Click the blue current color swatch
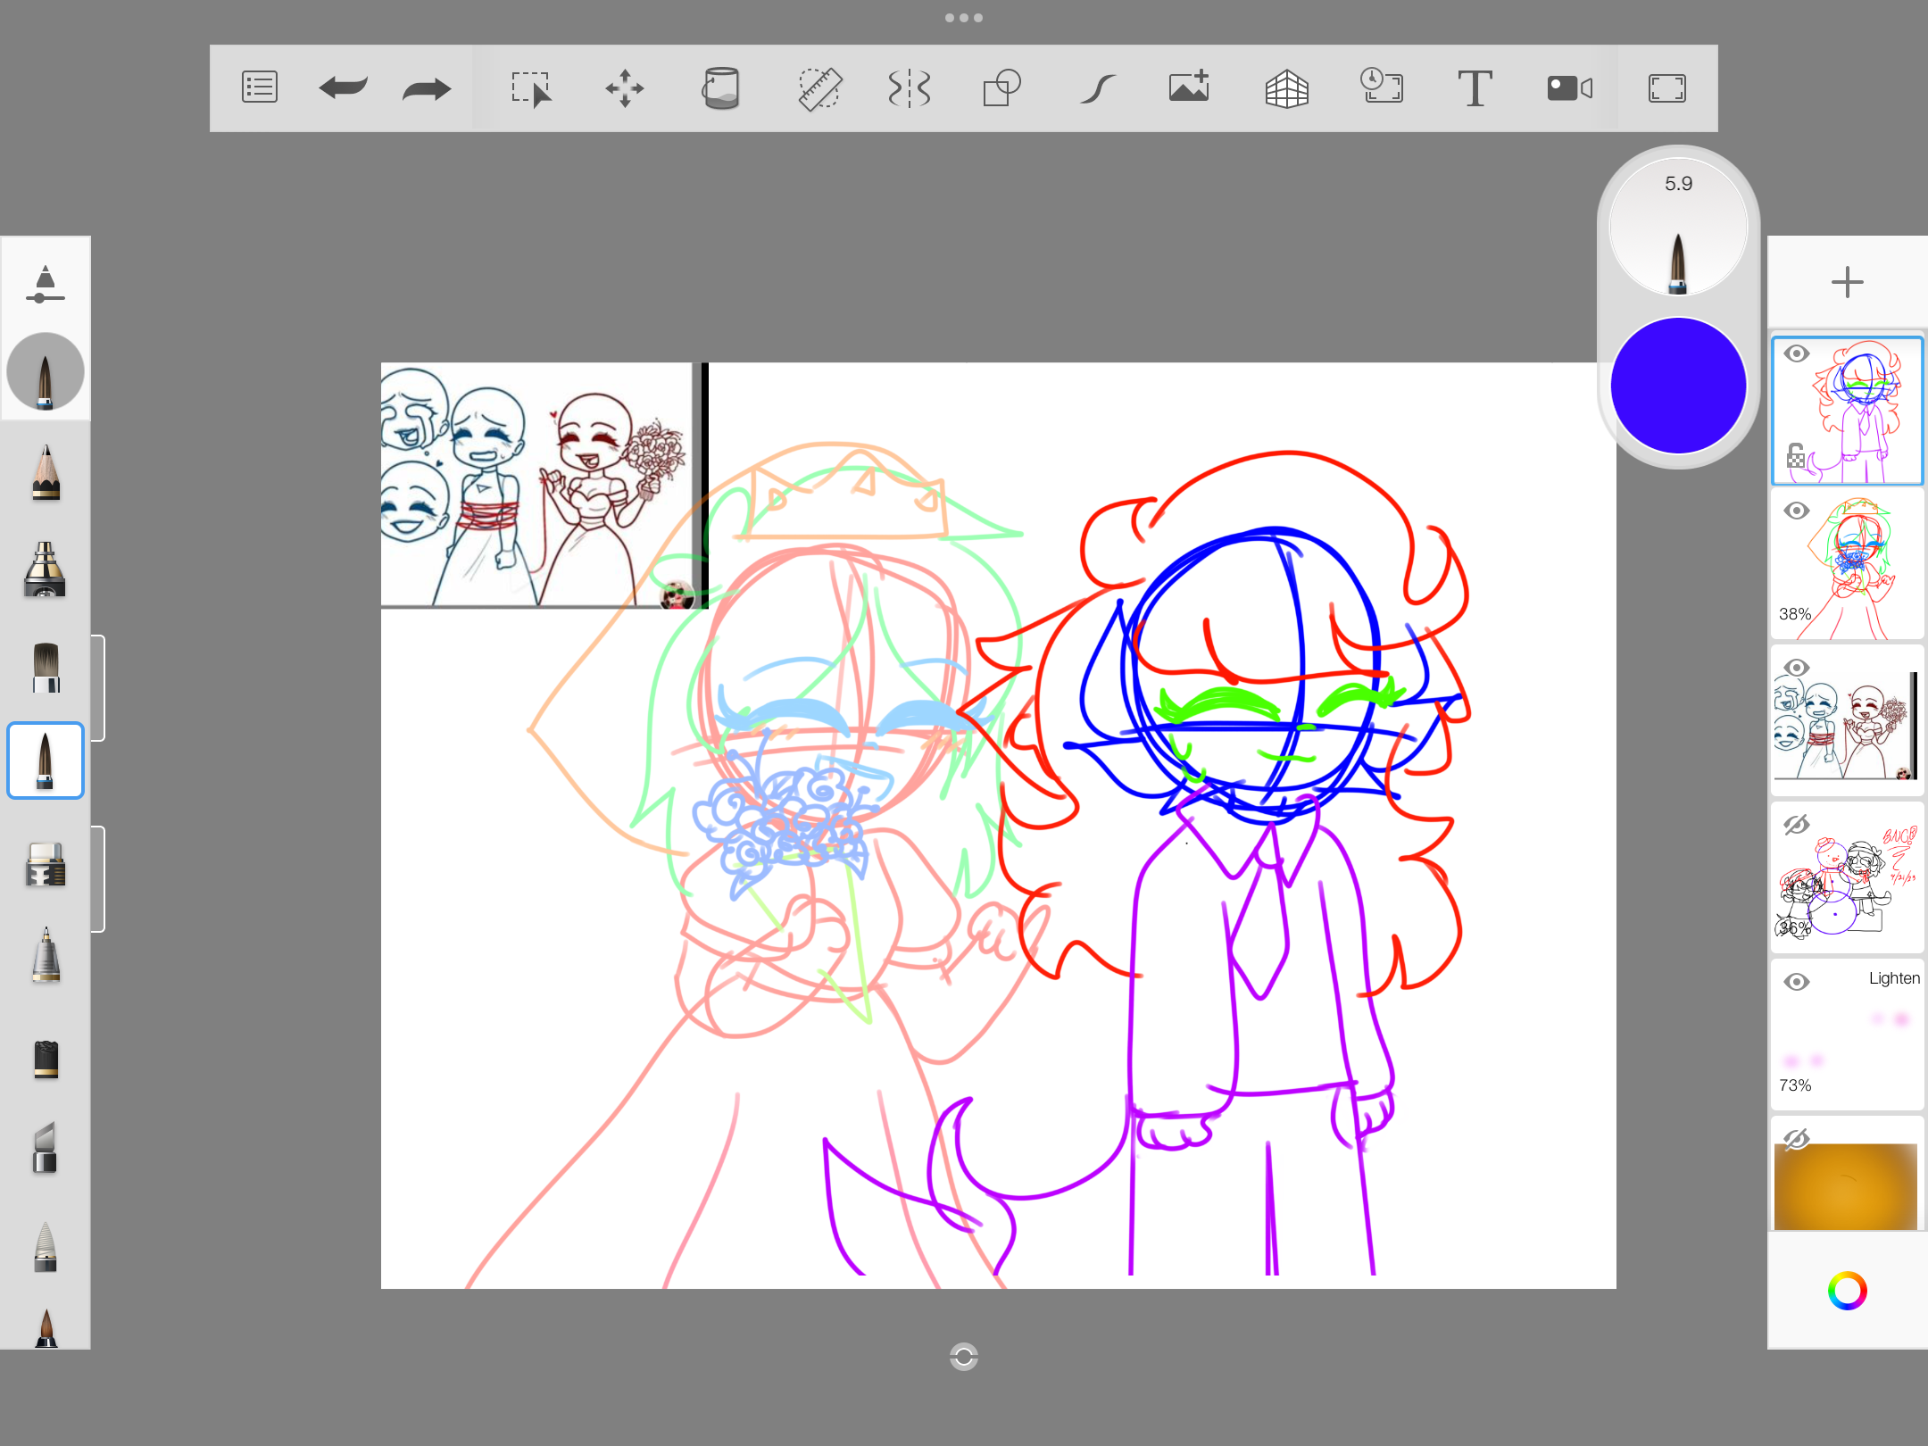1928x1446 pixels. point(1678,386)
